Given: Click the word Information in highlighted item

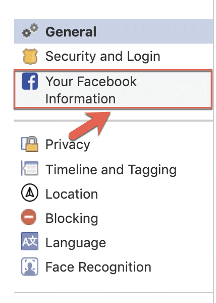Looking at the screenshot, I should [x=80, y=99].
